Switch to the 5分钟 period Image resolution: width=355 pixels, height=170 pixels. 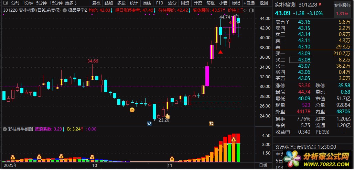click(41, 3)
